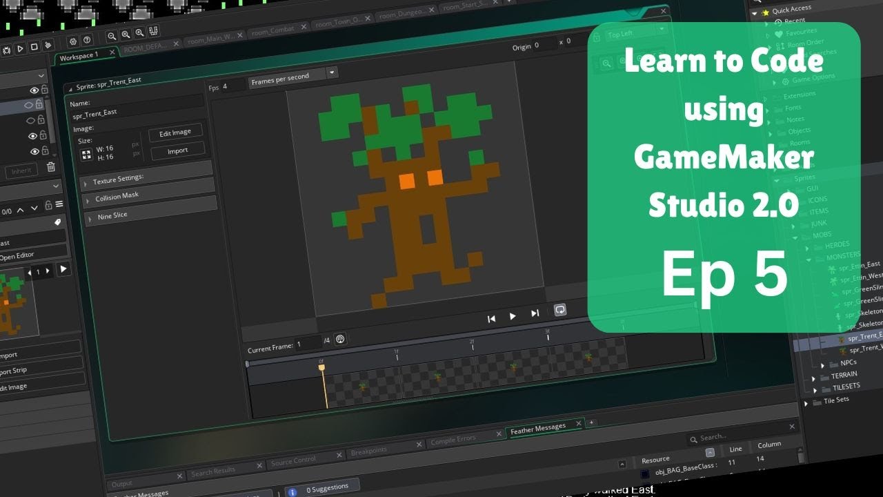
Task: Toggle the lock on the top layer row
Action: click(x=45, y=90)
